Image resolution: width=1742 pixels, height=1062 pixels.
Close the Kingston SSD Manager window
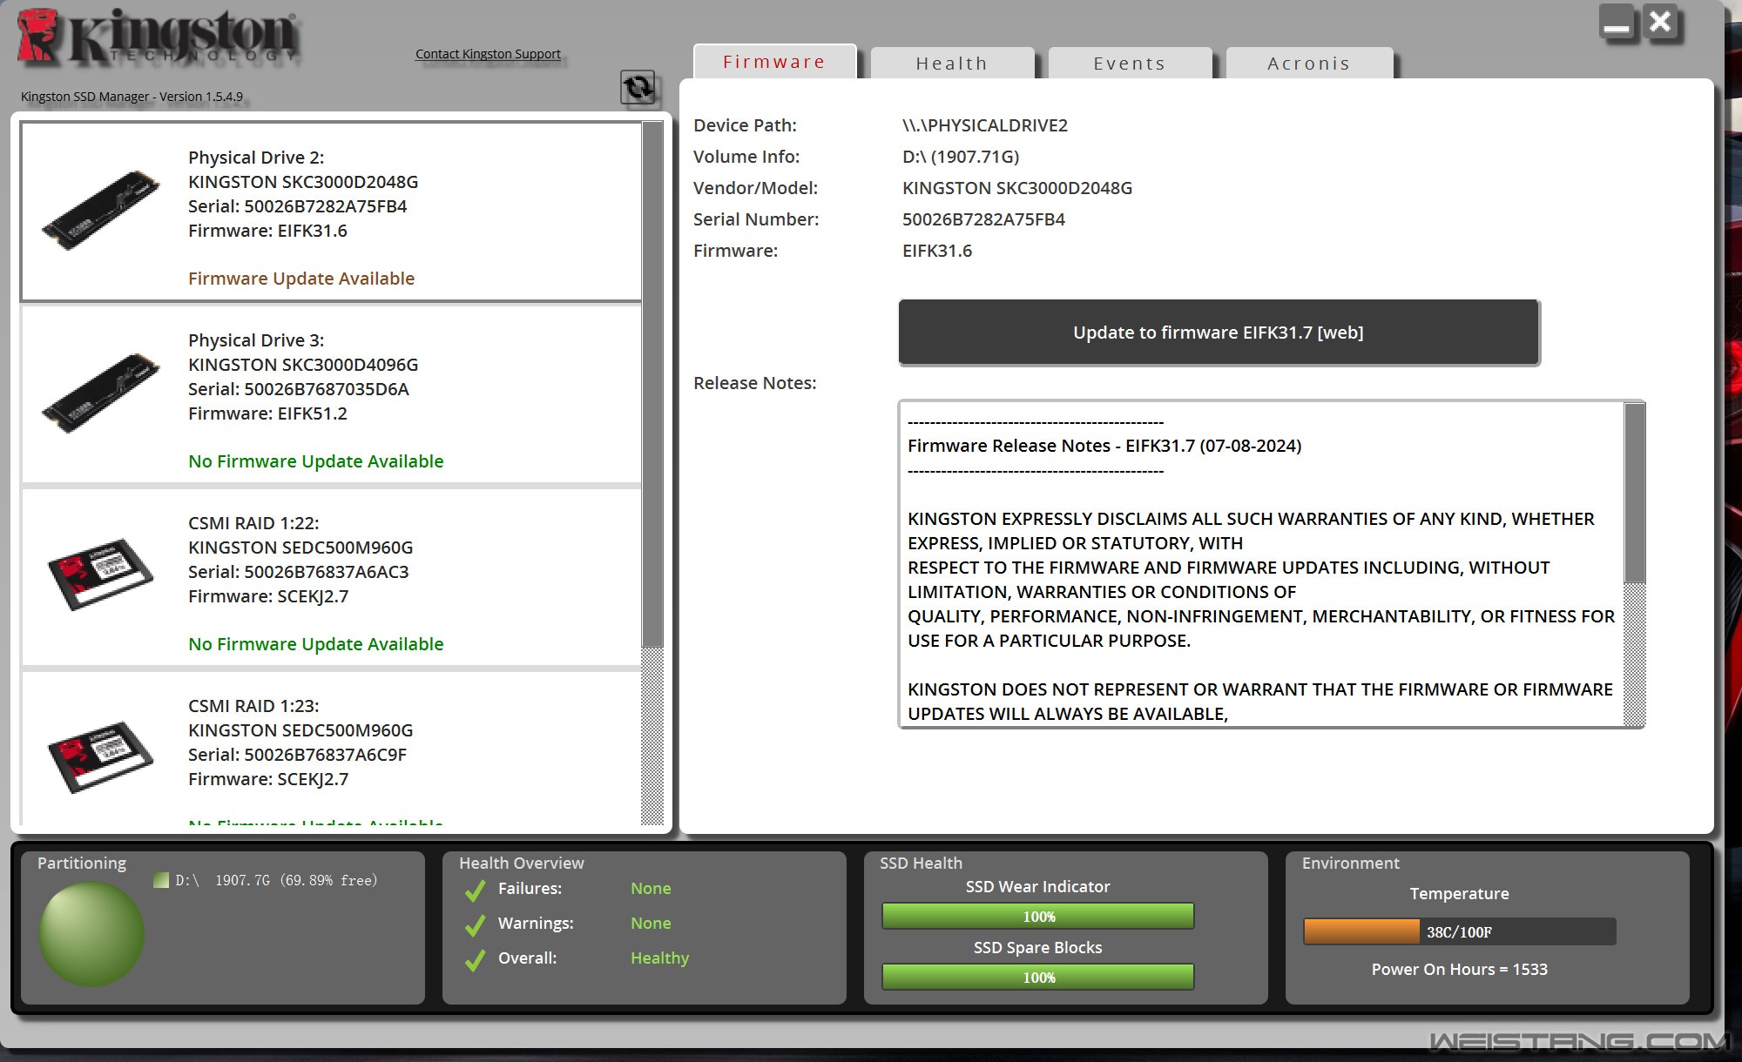pos(1661,24)
